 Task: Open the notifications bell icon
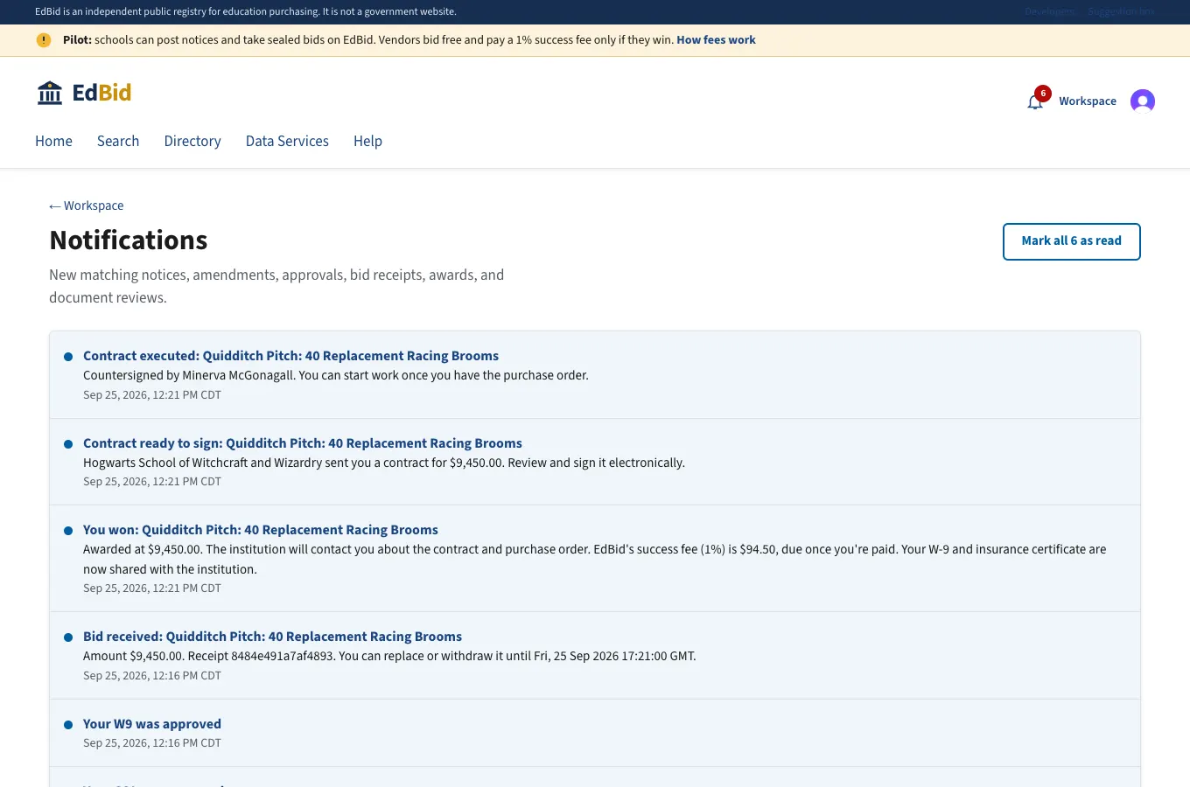[1035, 102]
